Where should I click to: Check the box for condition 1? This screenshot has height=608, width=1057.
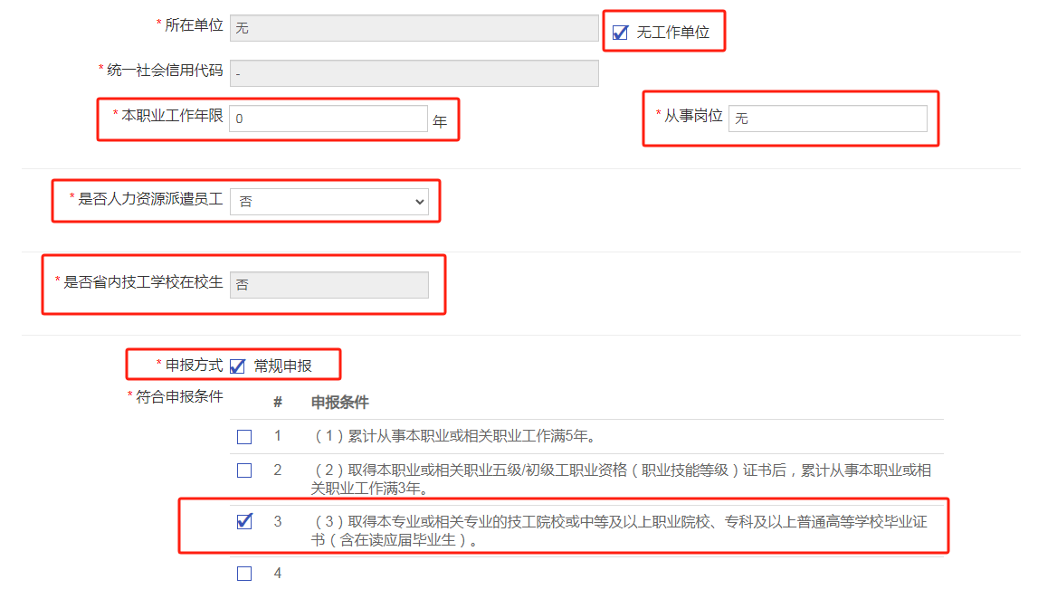[244, 437]
